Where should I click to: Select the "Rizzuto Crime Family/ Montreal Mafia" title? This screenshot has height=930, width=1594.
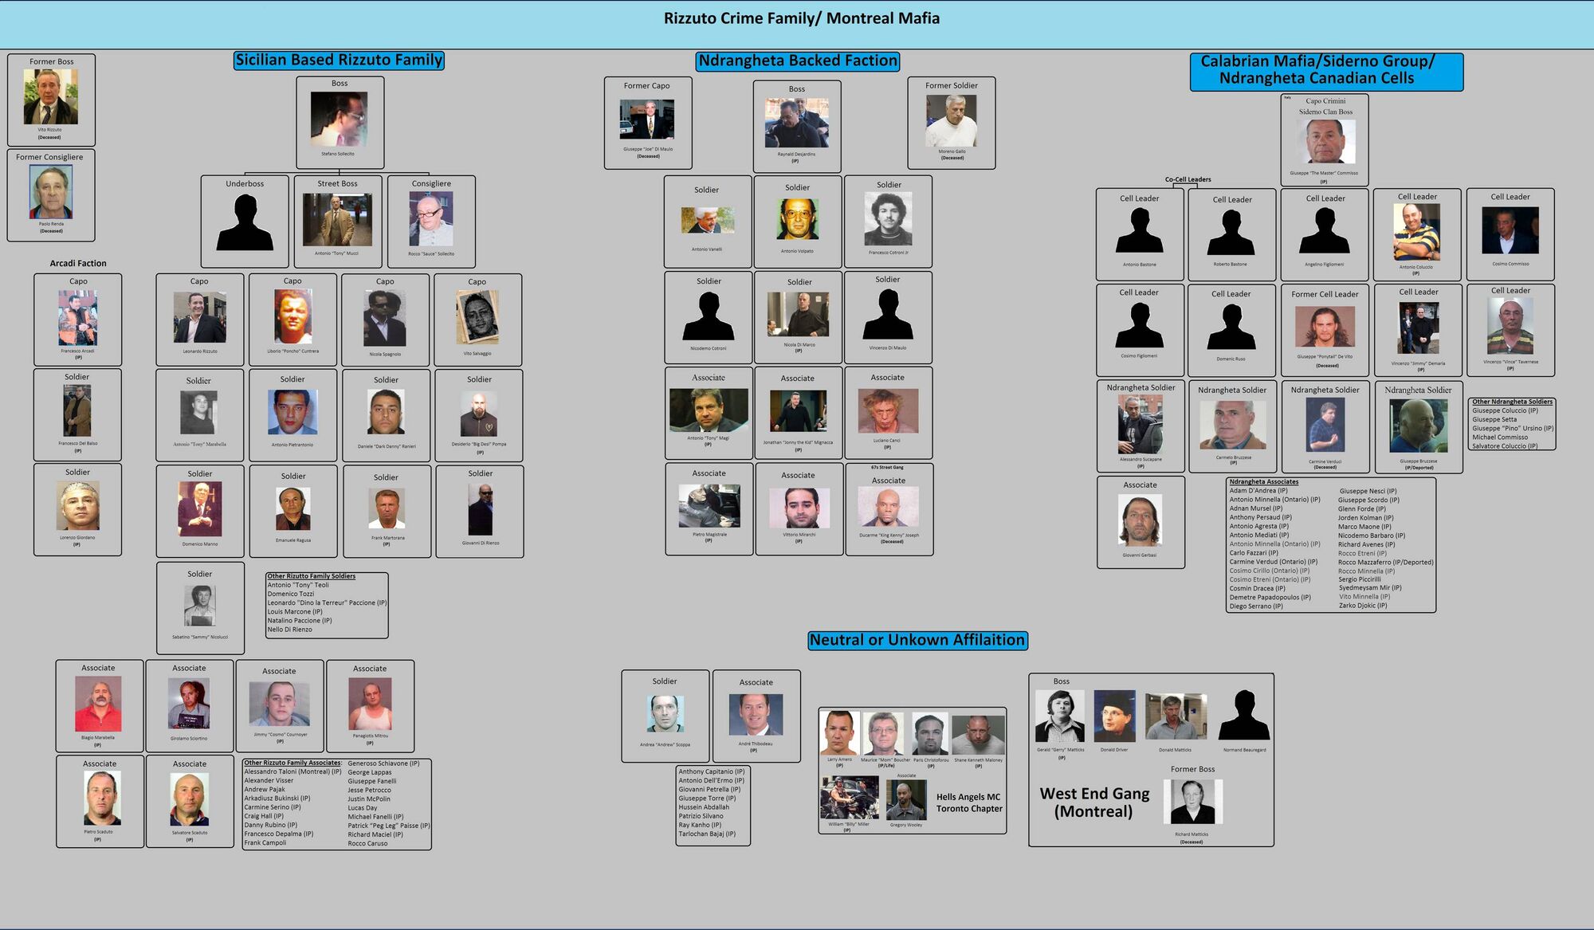click(802, 18)
